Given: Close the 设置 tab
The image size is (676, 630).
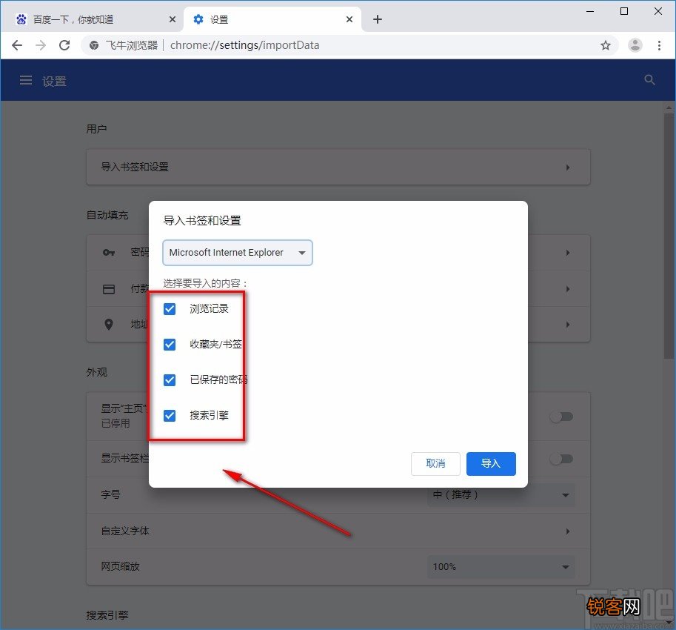Looking at the screenshot, I should [349, 19].
